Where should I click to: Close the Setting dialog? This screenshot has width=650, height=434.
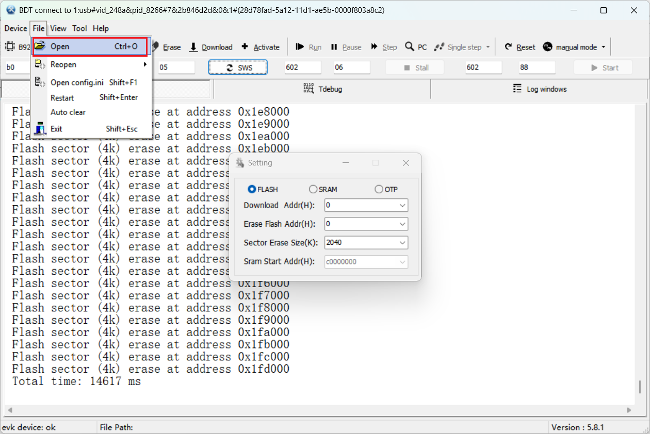point(406,163)
